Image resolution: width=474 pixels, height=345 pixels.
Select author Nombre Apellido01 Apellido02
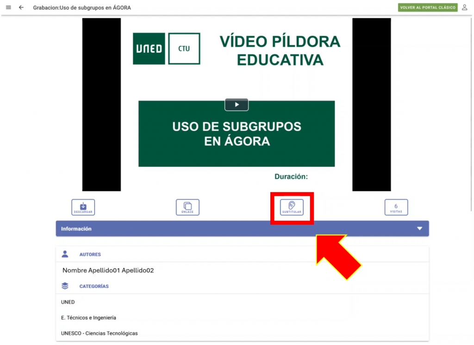coord(108,270)
